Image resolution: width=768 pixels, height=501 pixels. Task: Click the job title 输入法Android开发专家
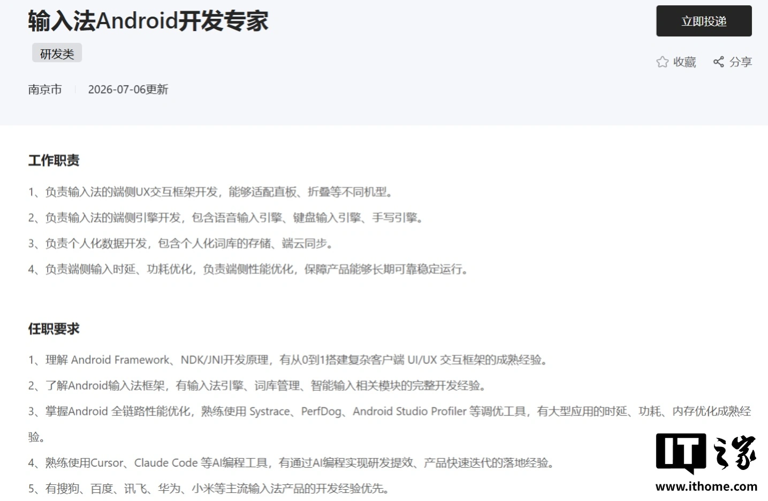click(148, 21)
